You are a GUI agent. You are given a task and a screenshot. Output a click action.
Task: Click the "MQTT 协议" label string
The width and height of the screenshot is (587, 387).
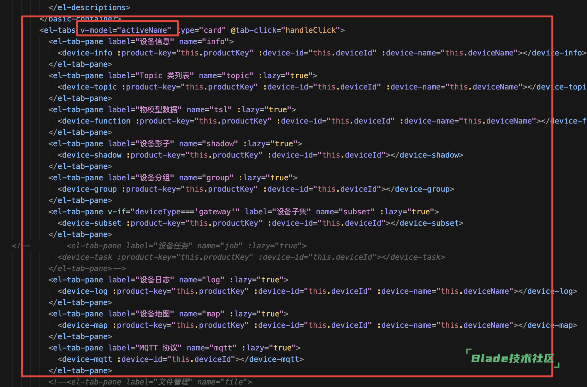[x=158, y=348]
